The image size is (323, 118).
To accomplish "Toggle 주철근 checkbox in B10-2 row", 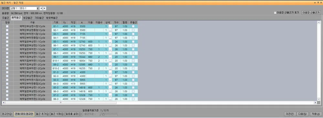I will tap(133, 68).
